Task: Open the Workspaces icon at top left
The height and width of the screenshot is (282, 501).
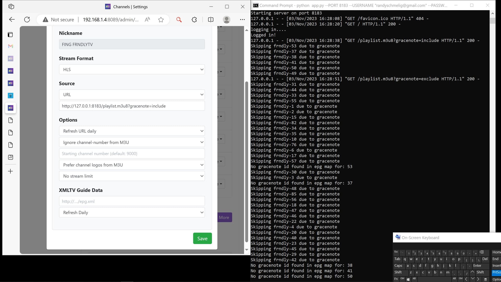Action: [11, 7]
